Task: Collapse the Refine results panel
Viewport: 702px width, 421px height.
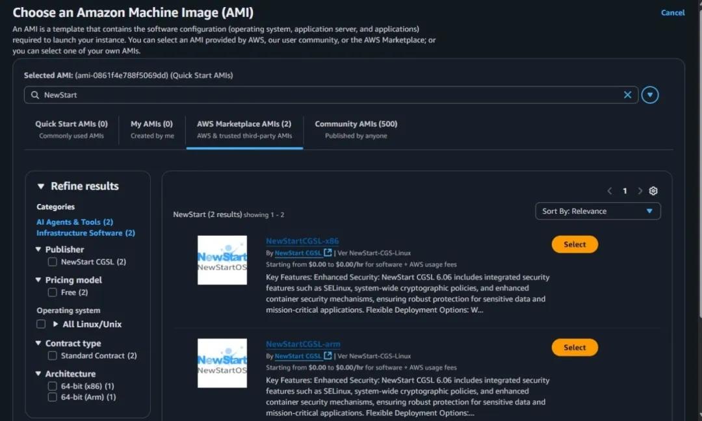Action: tap(41, 186)
